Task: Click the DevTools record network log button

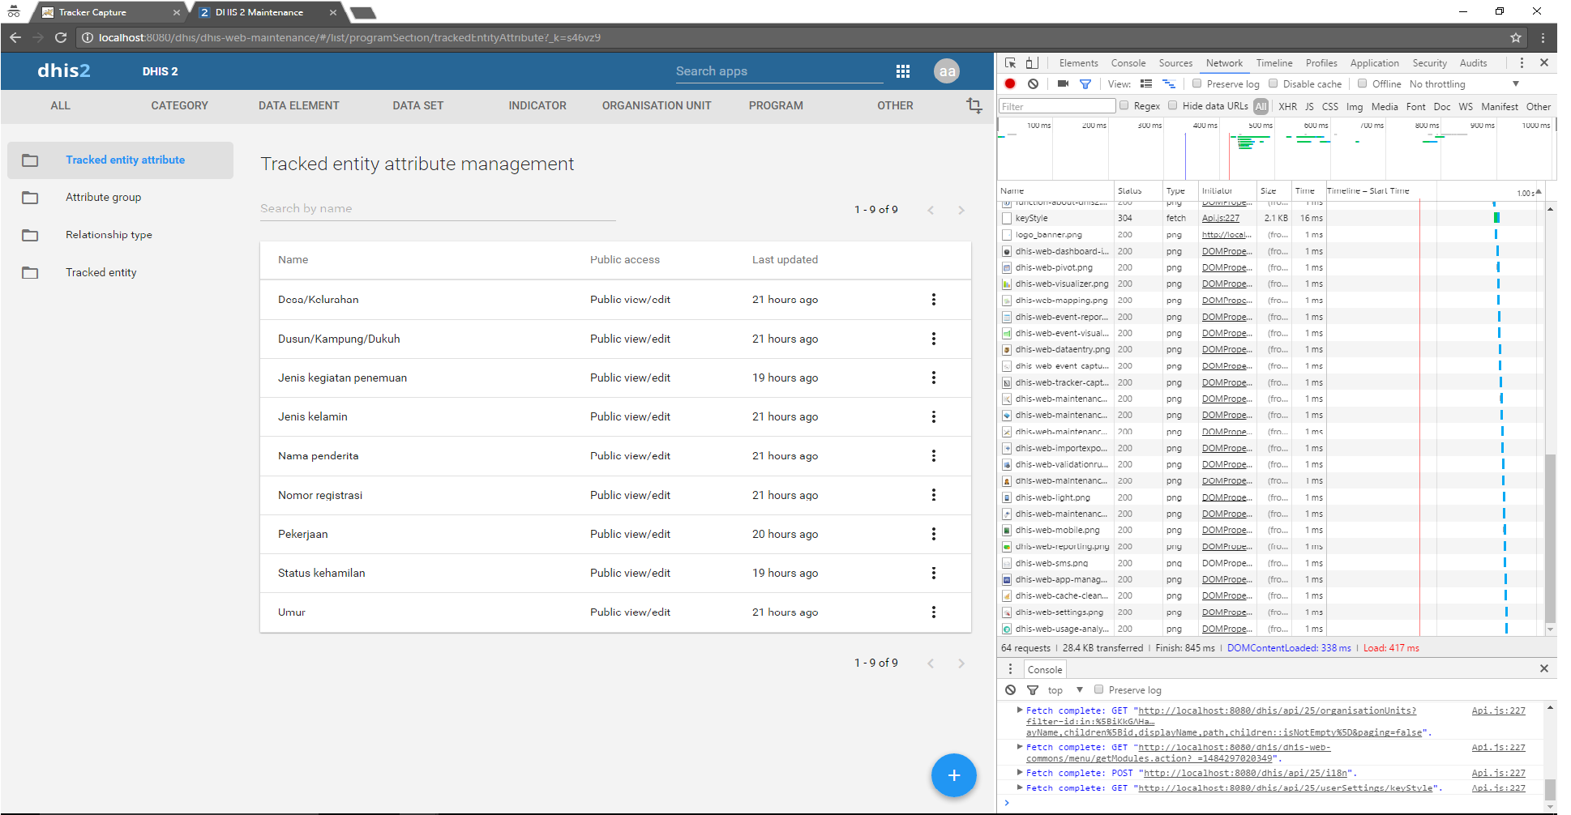Action: 1010,83
